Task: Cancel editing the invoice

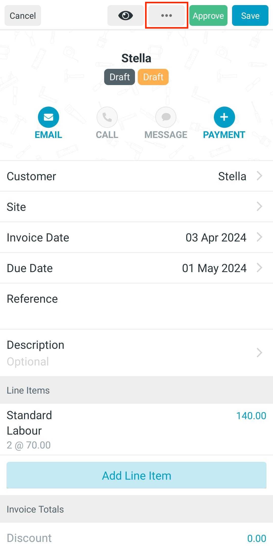Action: 23,15
